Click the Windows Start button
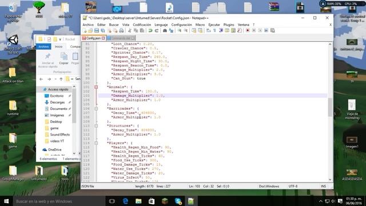This screenshot has height=206, width=366. [6, 201]
